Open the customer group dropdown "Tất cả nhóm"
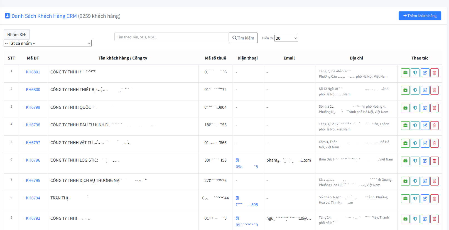The image size is (449, 230). pos(48,43)
